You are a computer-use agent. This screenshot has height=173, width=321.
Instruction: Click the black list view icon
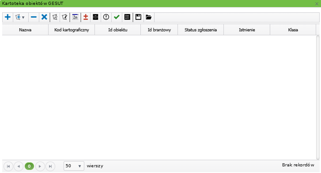click(x=127, y=17)
